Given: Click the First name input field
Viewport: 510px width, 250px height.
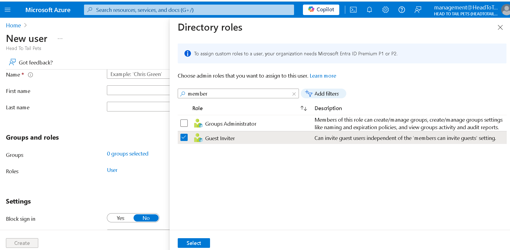Looking at the screenshot, I should (x=138, y=90).
